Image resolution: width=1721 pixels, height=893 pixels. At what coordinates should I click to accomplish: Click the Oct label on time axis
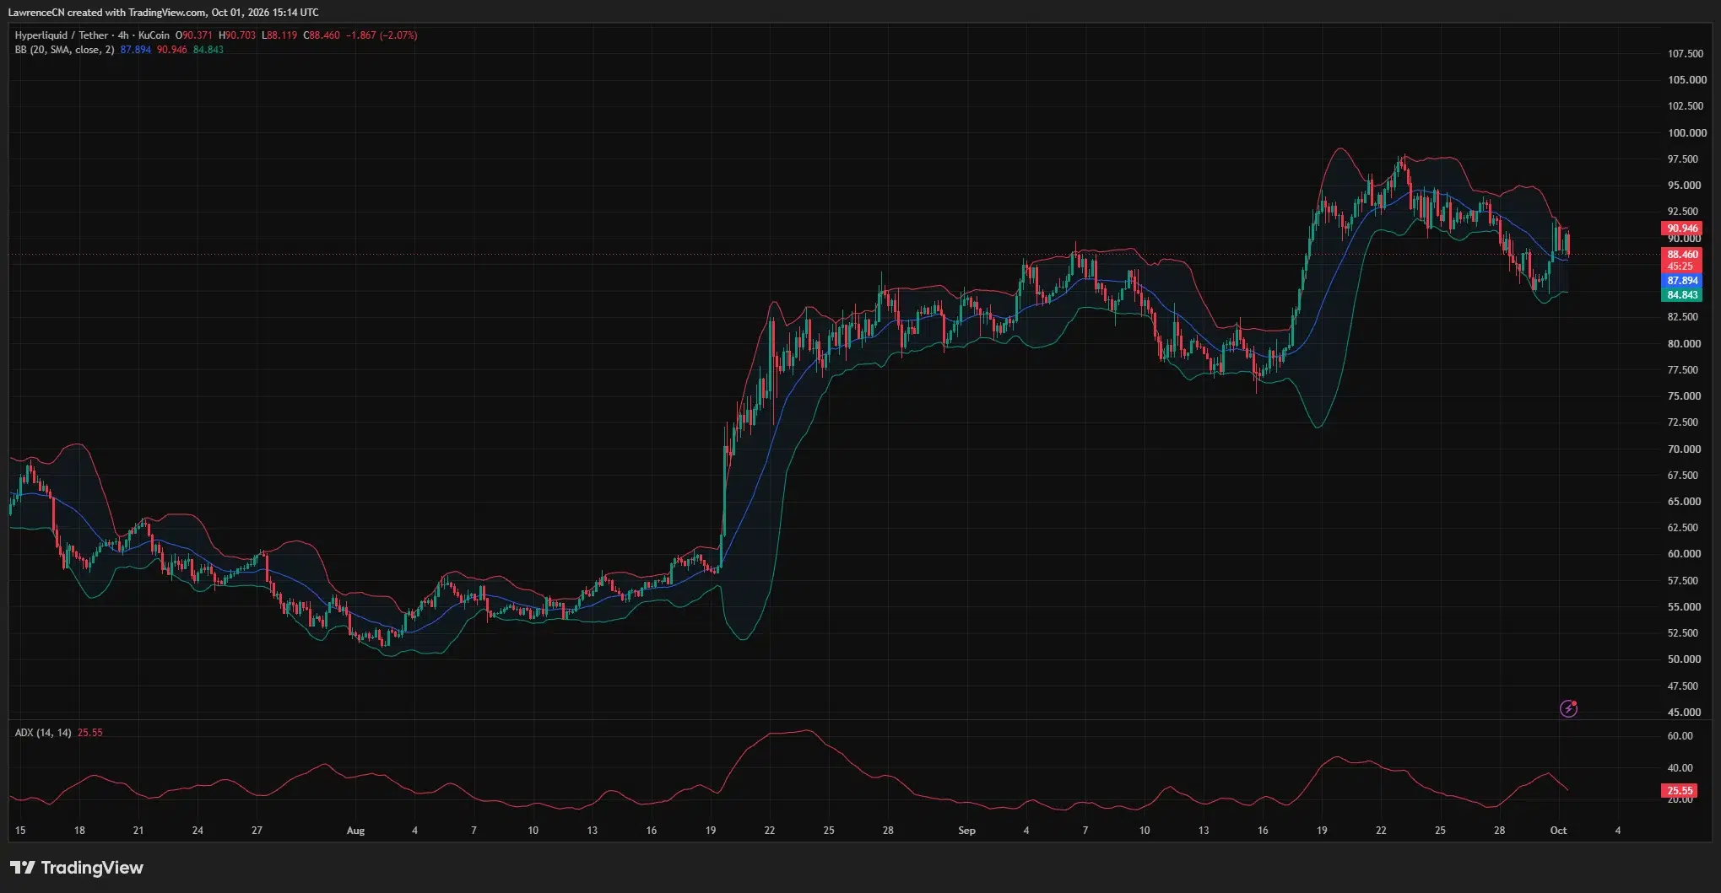point(1558,831)
